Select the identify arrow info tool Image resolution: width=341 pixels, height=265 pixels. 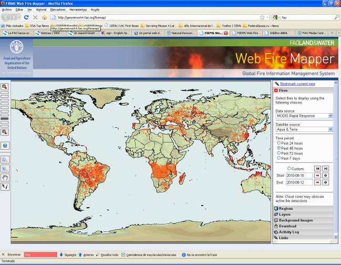(5, 187)
